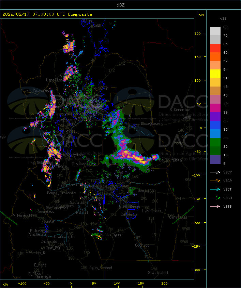
Task: Choose the violet 36–39 dBZ swatch
Action: pos(215,116)
